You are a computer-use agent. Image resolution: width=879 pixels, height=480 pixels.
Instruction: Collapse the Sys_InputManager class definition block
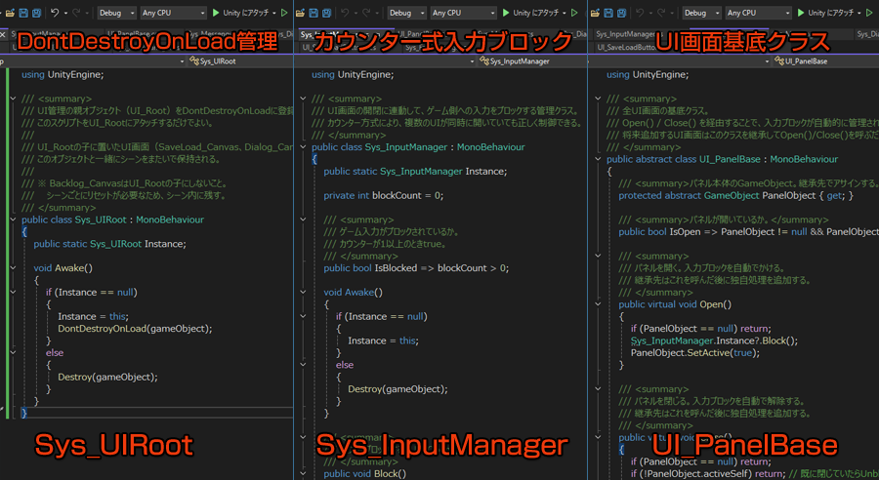click(303, 145)
